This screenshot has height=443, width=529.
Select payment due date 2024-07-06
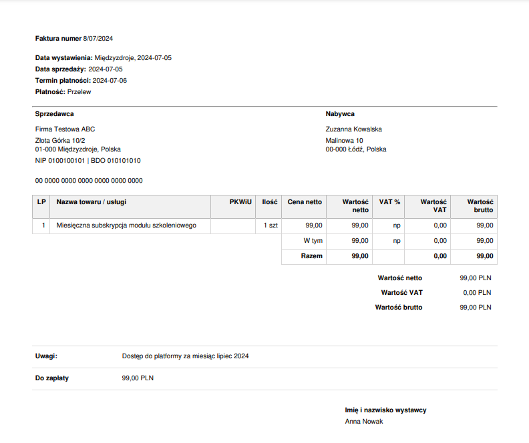110,81
